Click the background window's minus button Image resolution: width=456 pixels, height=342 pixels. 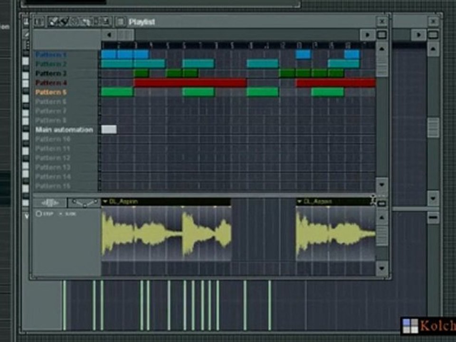[x=433, y=218]
